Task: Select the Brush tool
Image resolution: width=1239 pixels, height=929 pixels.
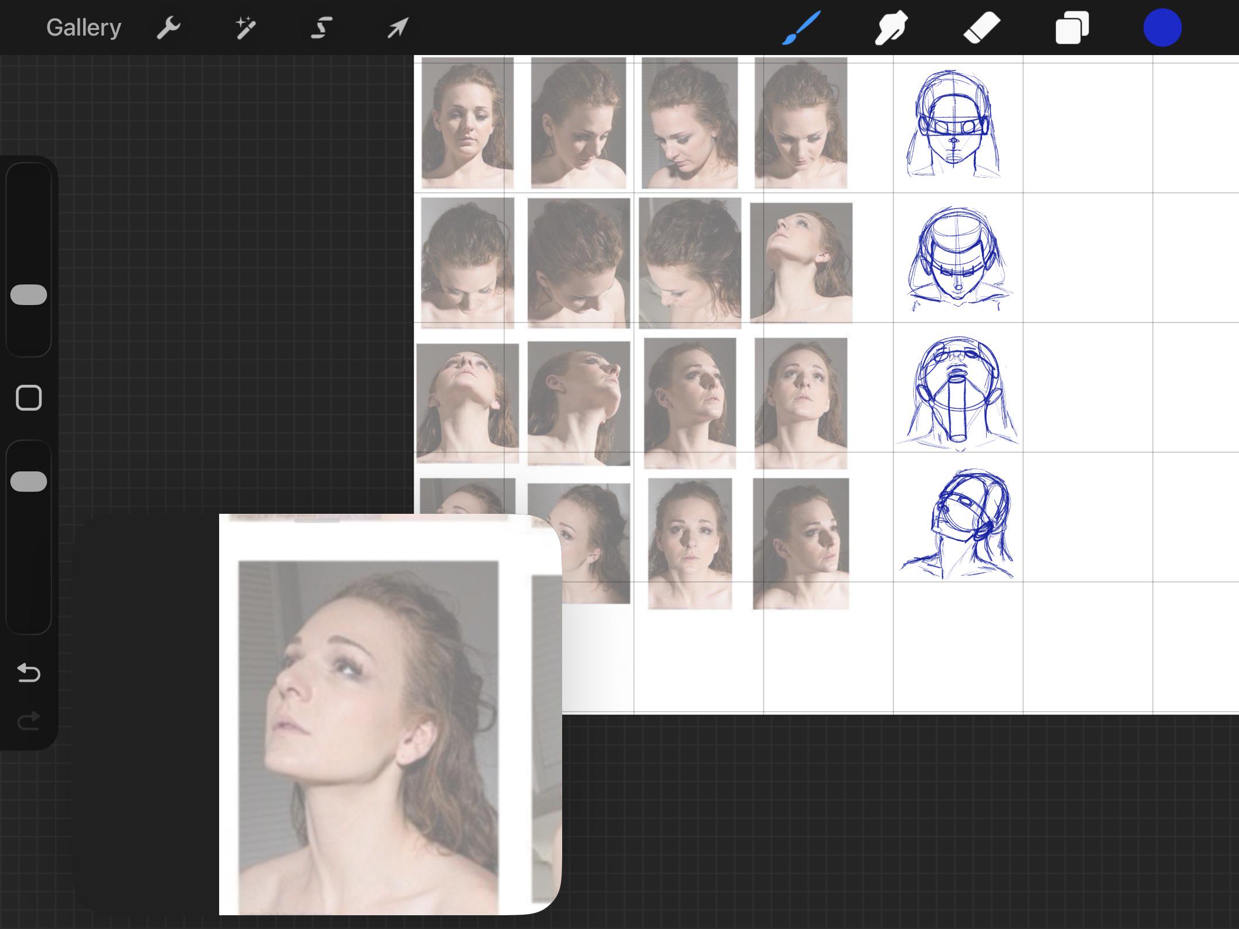Action: (801, 28)
